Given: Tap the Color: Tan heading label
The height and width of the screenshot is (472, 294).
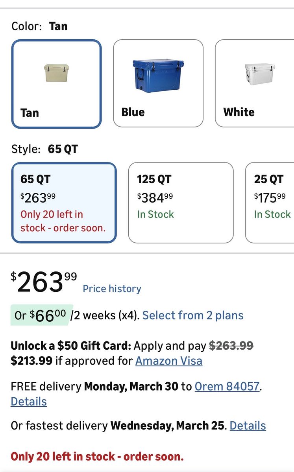Looking at the screenshot, I should [x=39, y=26].
